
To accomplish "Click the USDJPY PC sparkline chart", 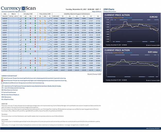I will pyautogui.click(x=50, y=70).
